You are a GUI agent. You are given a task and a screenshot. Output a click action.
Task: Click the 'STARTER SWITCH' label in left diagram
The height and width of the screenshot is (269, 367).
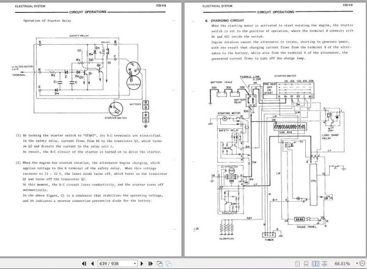pos(116,118)
